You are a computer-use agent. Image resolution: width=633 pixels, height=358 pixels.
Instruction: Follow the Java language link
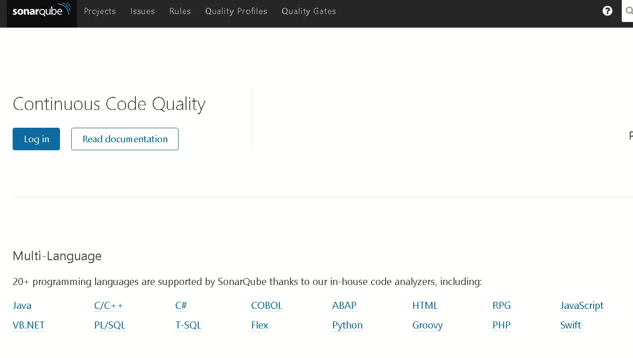pos(22,306)
